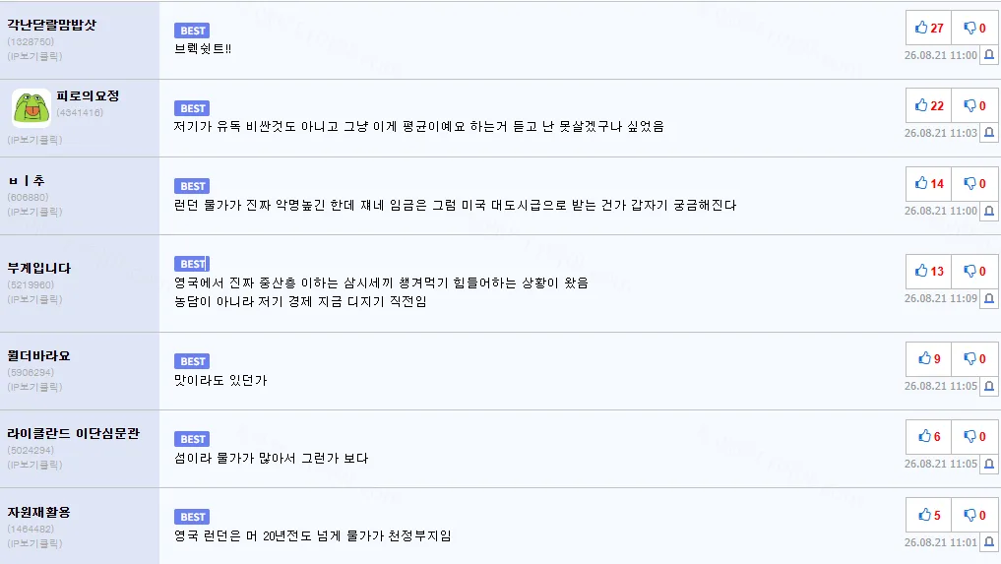Click the report bell beside 26.08.21 11:05 on 뭘더바라요's comment
Screen dimensions: 1001x564
(989, 386)
